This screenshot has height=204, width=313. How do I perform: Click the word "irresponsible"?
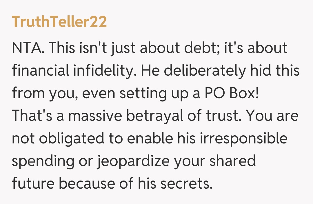(x=243, y=139)
